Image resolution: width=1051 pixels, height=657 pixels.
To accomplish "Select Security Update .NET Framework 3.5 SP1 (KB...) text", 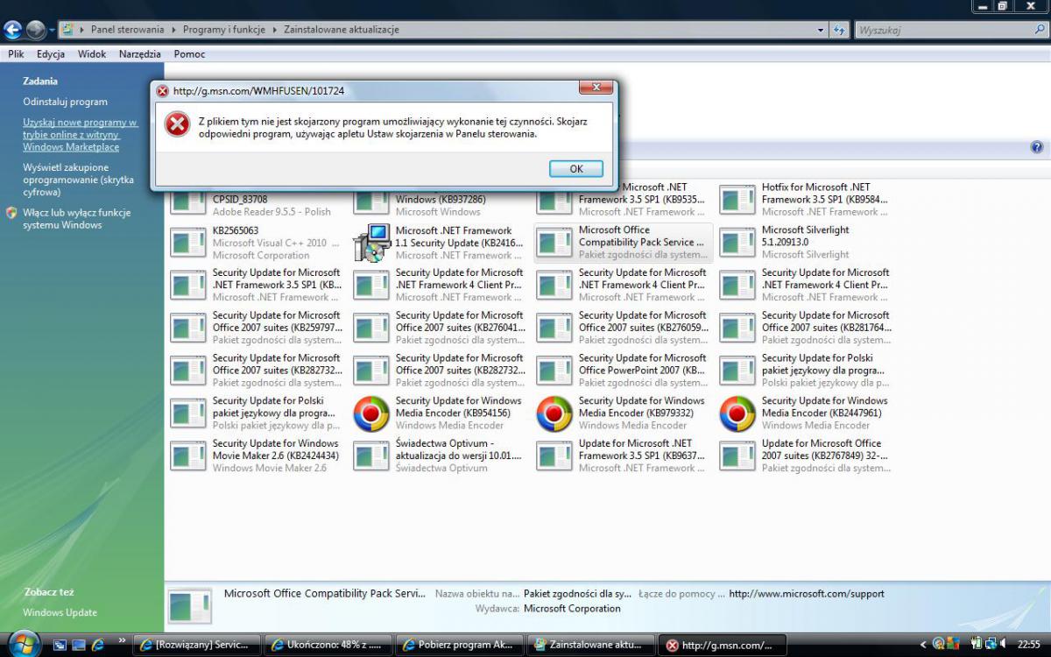I will pyautogui.click(x=277, y=285).
